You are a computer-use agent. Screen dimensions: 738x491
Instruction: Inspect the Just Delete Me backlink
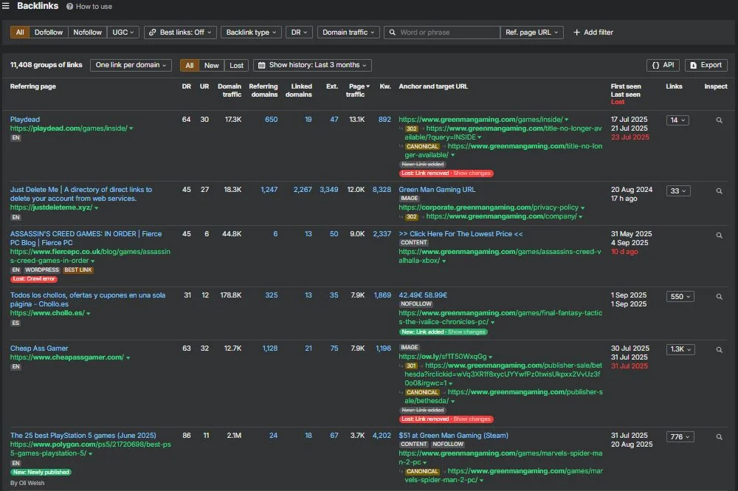pyautogui.click(x=719, y=191)
